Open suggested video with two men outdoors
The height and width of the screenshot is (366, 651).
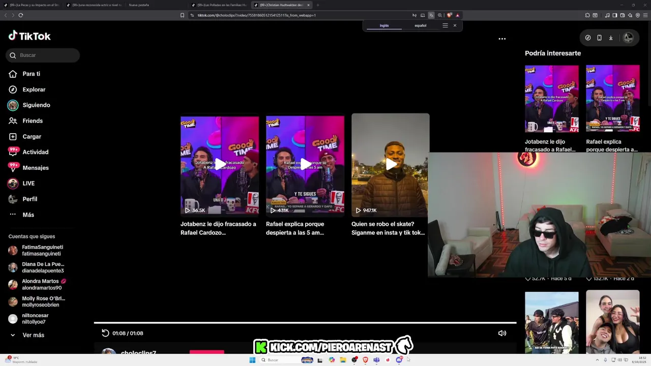[x=552, y=322]
